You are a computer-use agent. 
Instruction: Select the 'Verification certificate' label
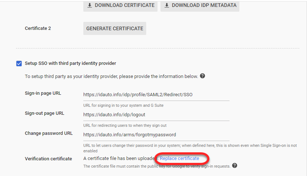48,159
